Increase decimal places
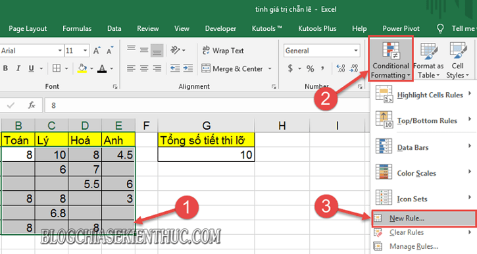The image size is (477, 254). pos(340,68)
